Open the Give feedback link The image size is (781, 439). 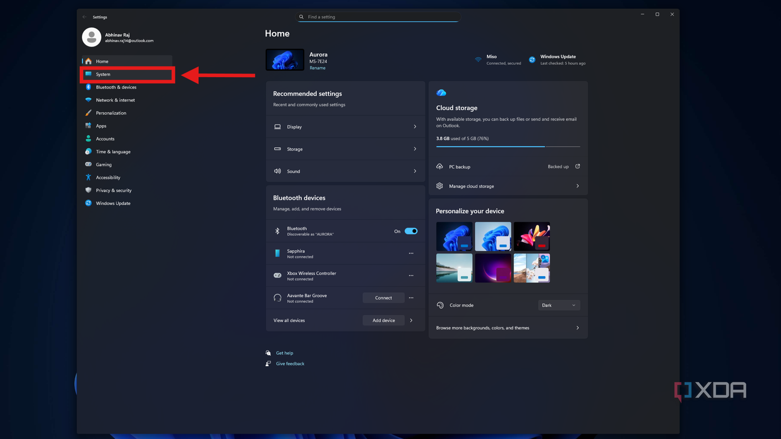click(x=290, y=364)
